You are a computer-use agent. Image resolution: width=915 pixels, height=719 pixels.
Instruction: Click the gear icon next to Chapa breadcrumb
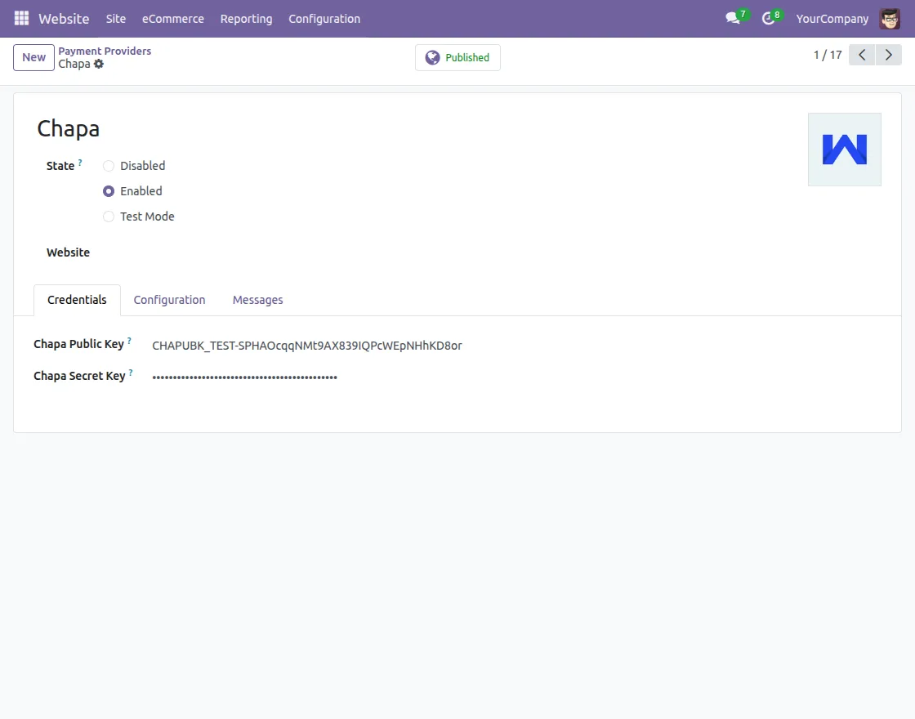[x=99, y=64]
